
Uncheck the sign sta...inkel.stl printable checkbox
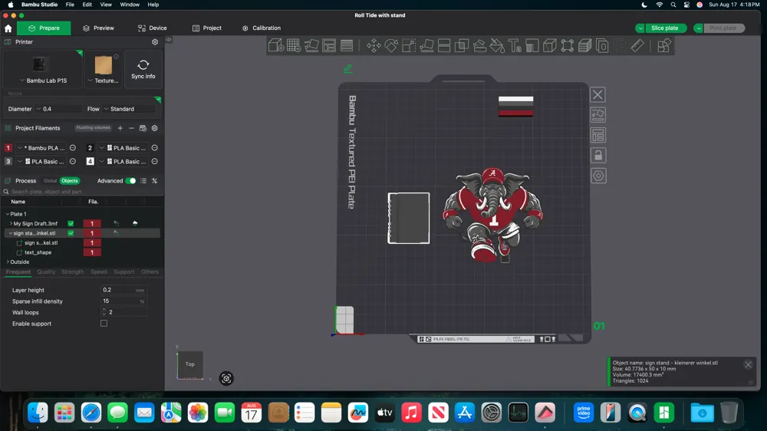tap(71, 233)
